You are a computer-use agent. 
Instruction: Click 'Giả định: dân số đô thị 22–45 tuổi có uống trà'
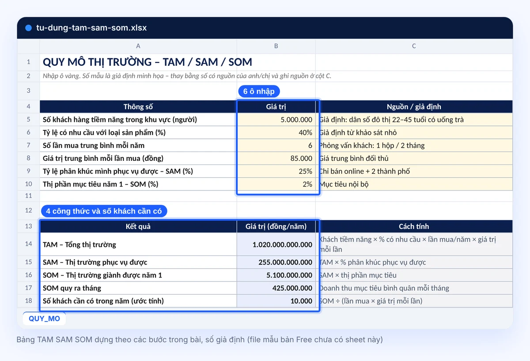pos(414,120)
